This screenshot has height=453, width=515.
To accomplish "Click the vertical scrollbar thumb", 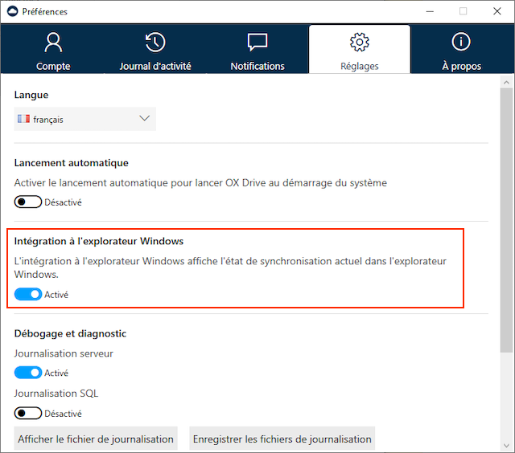I will tap(506, 220).
